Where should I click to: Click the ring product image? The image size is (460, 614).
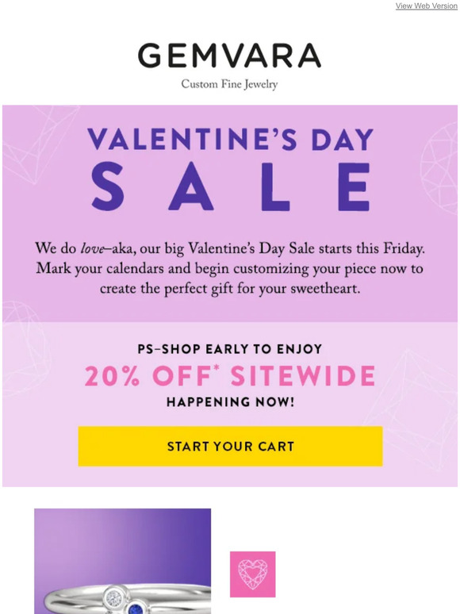[123, 561]
